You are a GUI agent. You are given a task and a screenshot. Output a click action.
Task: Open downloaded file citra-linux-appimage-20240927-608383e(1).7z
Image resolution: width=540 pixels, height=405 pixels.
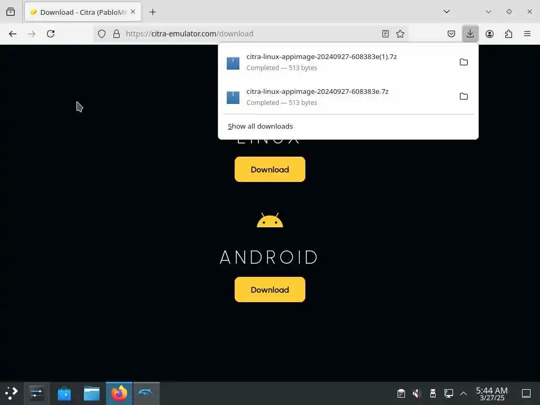click(x=337, y=62)
